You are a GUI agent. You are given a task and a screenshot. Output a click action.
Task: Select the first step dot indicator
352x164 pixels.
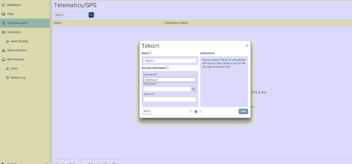pos(191,112)
